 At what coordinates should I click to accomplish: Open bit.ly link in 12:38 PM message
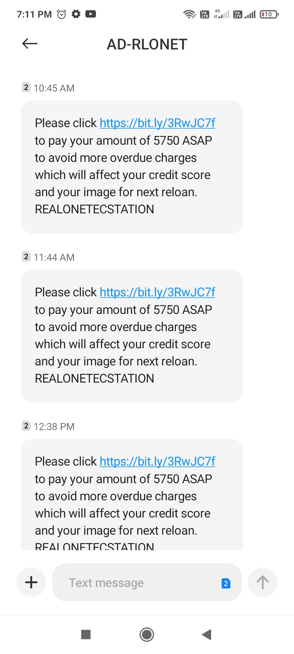click(157, 461)
